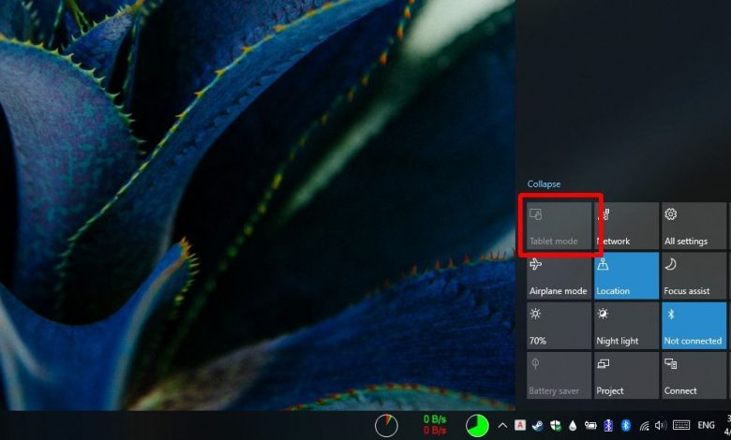This screenshot has width=731, height=440.
Task: Toggle the Tablet mode quick action tile
Action: [559, 226]
